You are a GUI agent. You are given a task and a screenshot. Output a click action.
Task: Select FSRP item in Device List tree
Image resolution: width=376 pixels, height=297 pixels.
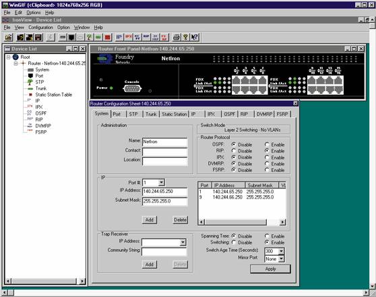click(40, 132)
